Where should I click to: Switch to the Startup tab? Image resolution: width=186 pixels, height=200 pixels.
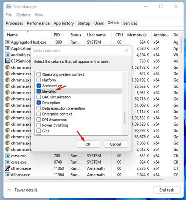click(x=84, y=23)
